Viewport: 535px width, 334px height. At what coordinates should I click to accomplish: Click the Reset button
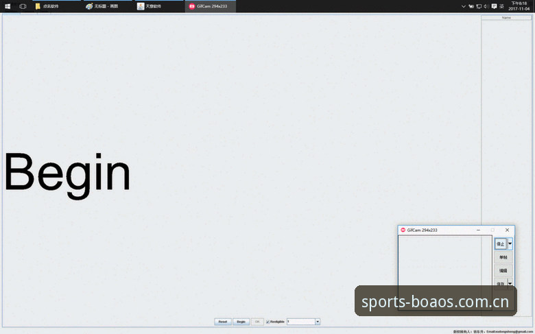(223, 322)
